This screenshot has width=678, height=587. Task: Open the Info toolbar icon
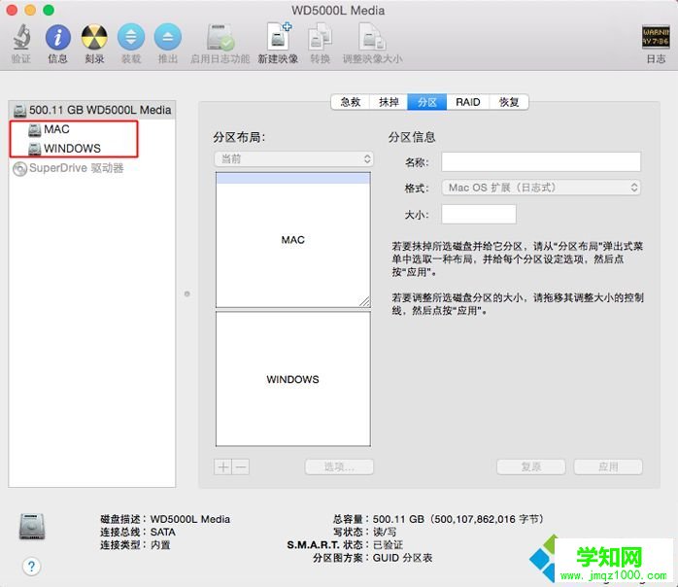(x=58, y=37)
